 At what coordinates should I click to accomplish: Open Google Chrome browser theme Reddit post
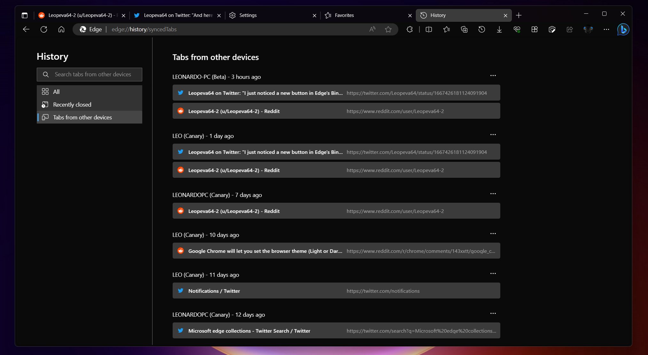(x=336, y=251)
